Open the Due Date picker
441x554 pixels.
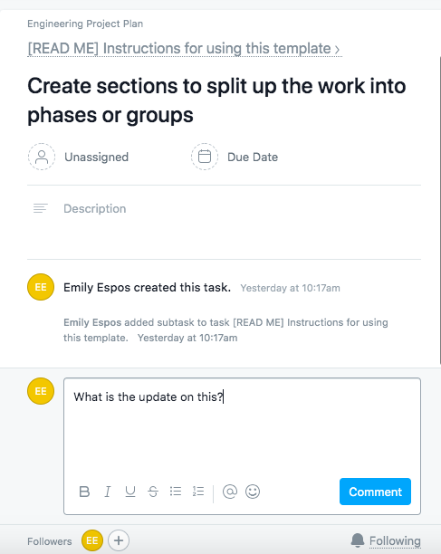tap(235, 157)
